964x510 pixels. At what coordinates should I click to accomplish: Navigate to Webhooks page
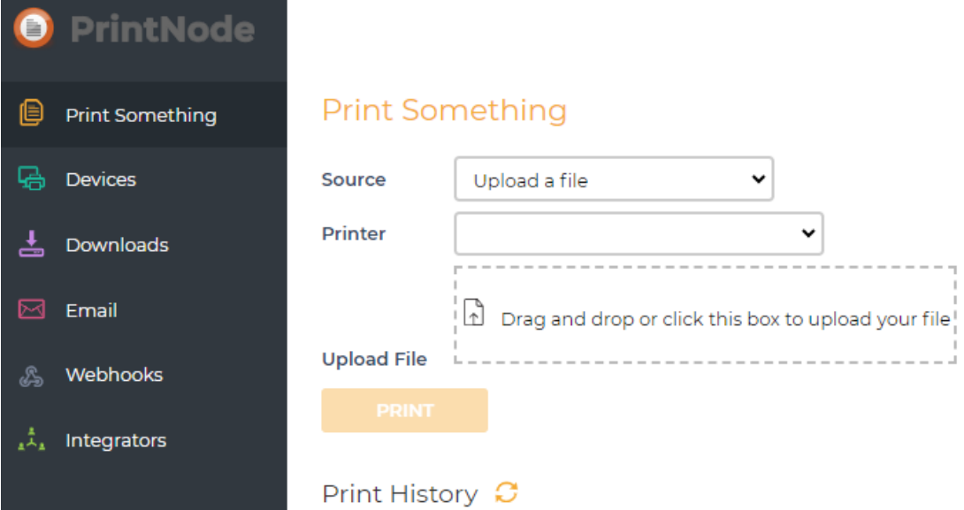pyautogui.click(x=114, y=375)
